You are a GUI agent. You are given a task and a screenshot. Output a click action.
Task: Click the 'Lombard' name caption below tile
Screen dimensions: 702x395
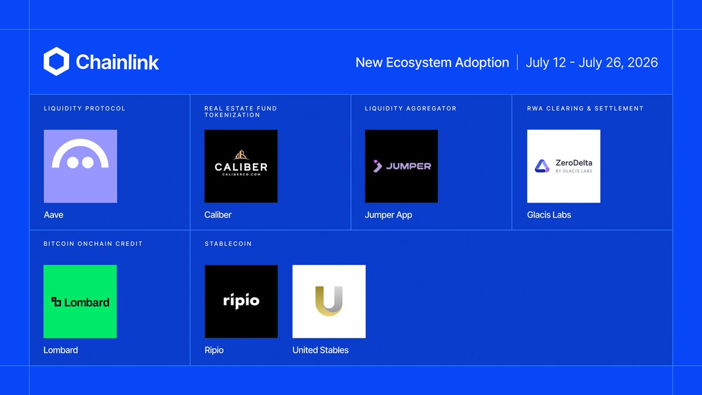(x=61, y=350)
